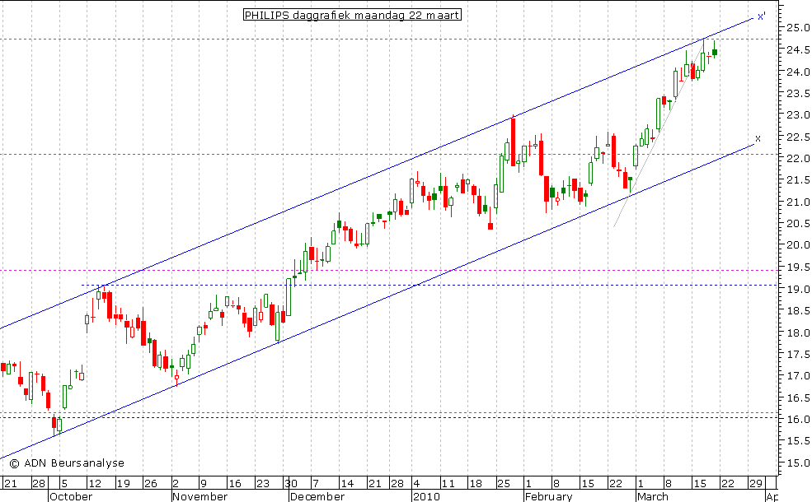
Task: Click the ADN Beursanalyse copyright text
Action: [x=67, y=462]
